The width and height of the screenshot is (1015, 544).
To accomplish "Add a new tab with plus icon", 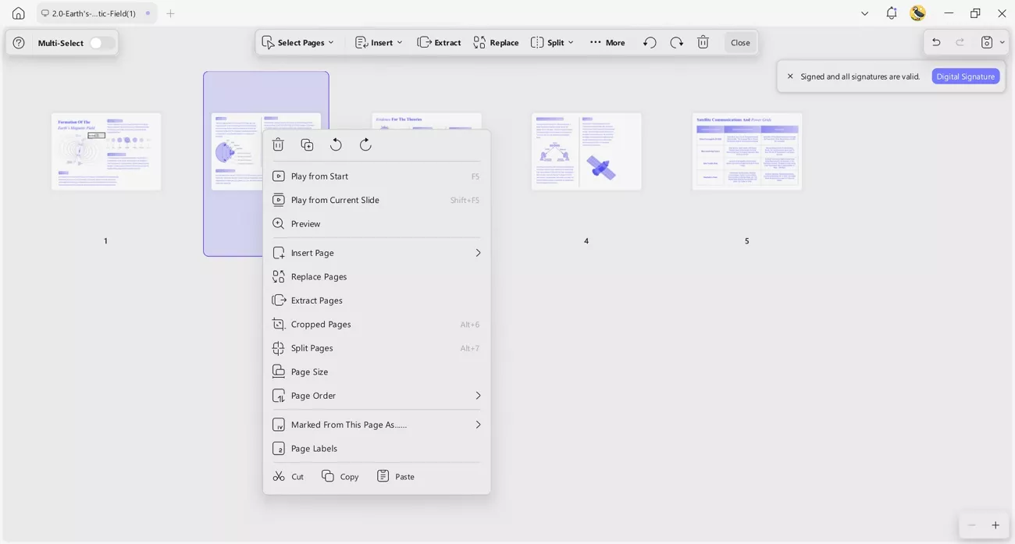I will [170, 13].
